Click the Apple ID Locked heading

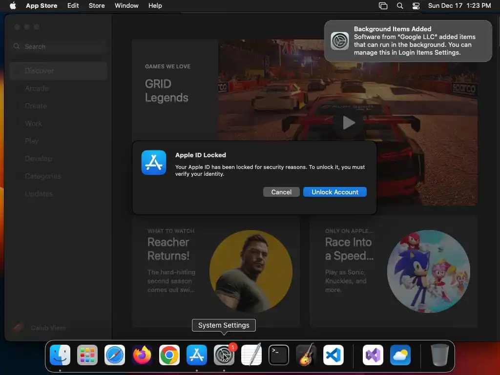pyautogui.click(x=200, y=155)
